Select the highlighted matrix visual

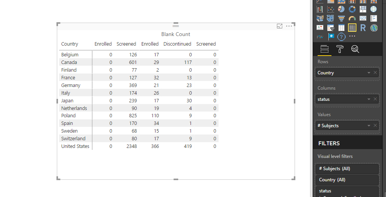[352, 28]
